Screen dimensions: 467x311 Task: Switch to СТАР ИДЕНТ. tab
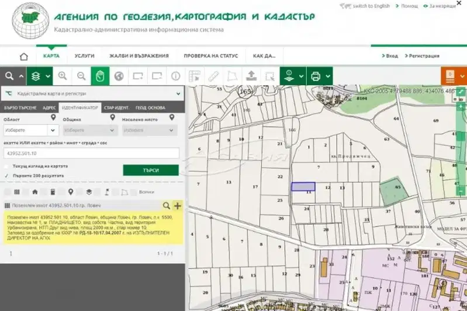116,107
